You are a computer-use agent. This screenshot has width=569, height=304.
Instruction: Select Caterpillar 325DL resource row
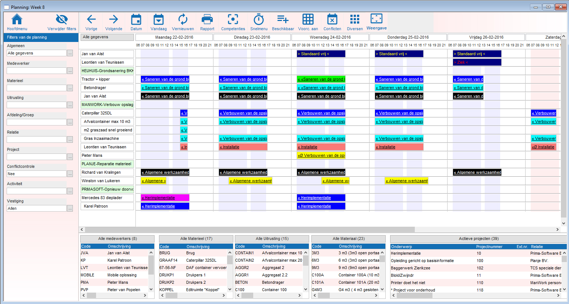[x=107, y=113]
